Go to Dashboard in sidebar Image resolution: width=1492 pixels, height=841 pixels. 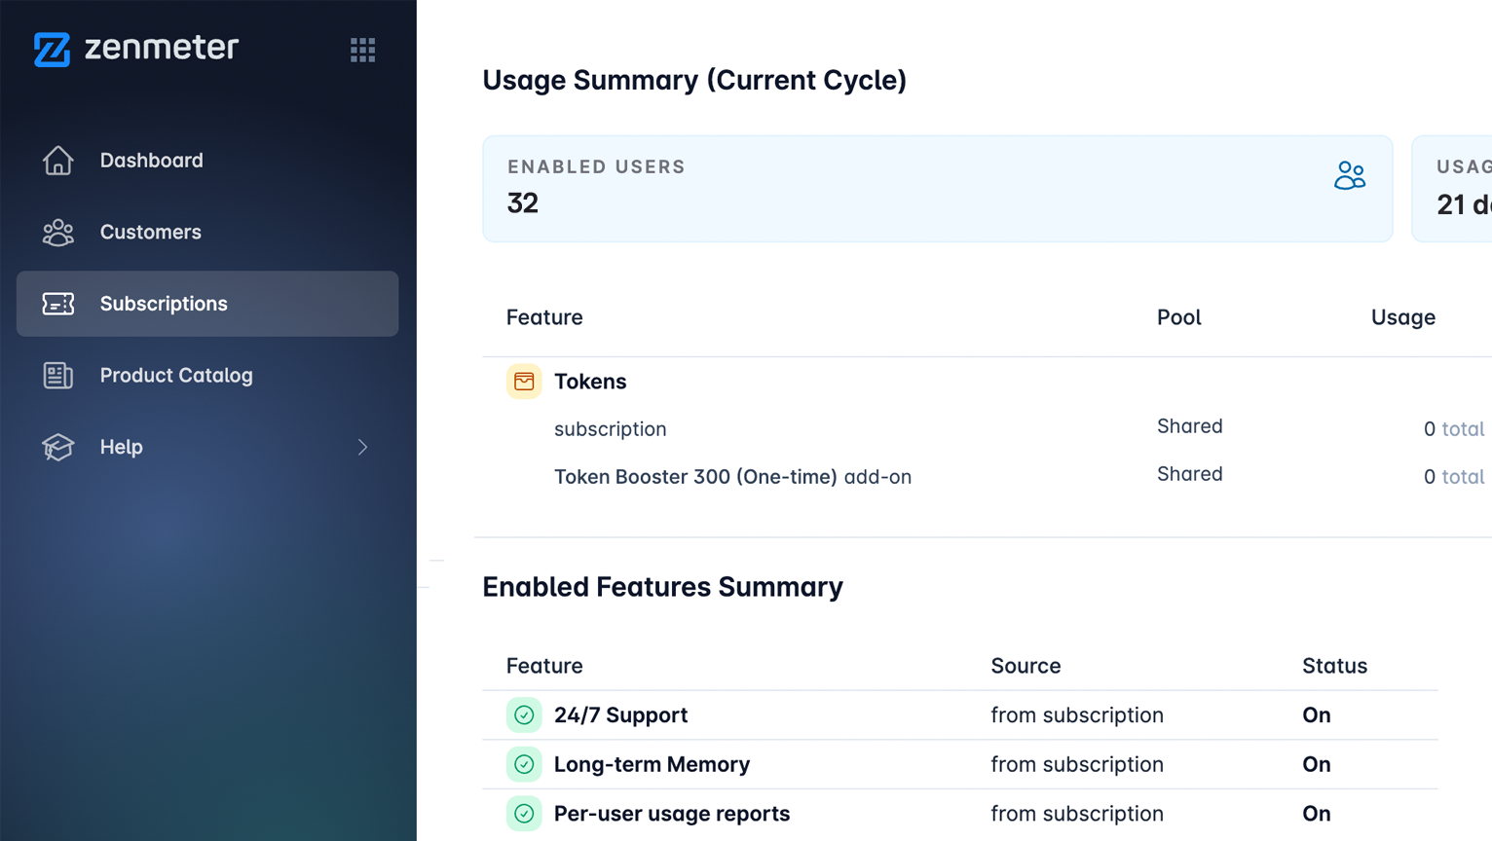pyautogui.click(x=207, y=161)
